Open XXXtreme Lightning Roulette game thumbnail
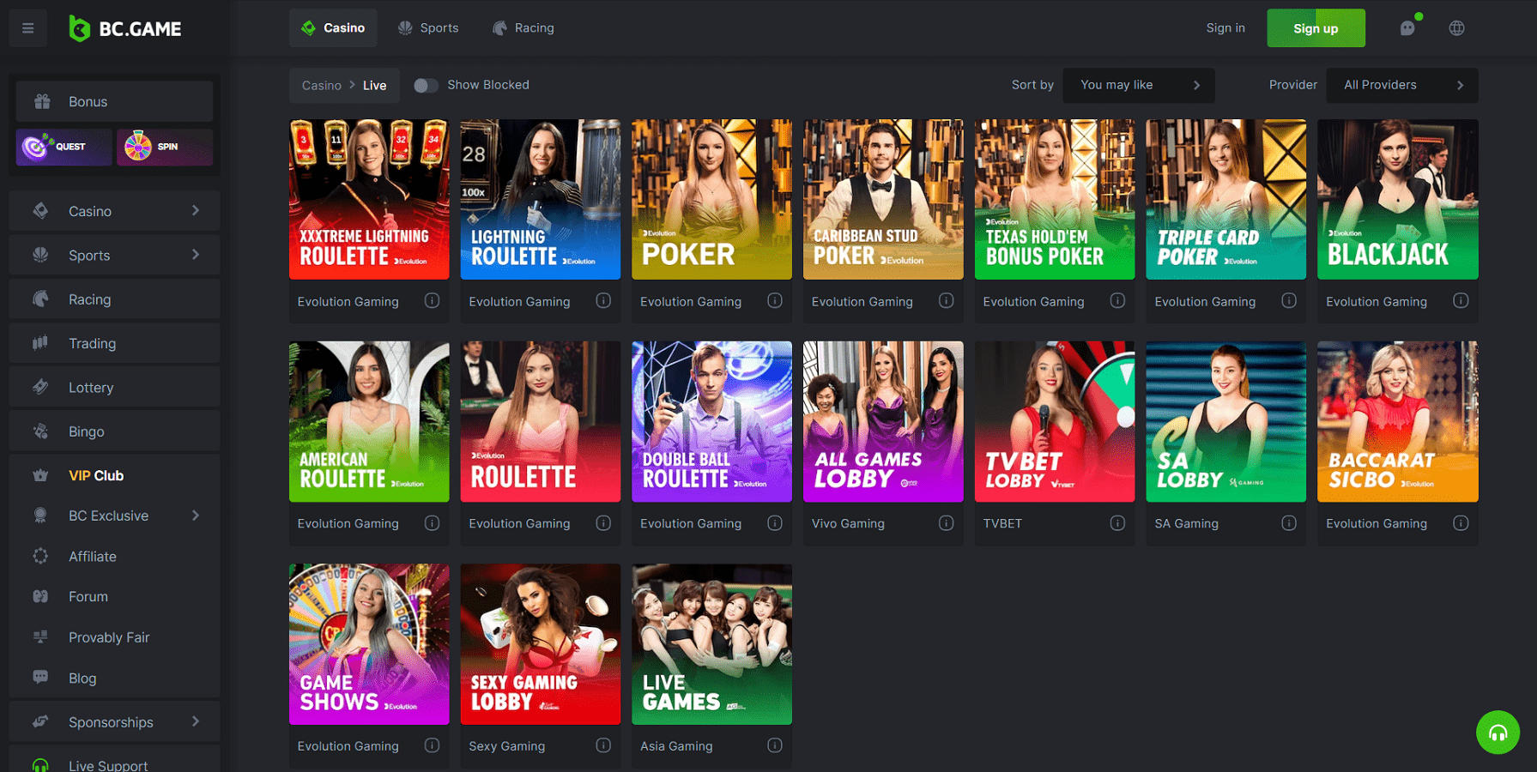The width and height of the screenshot is (1537, 772). click(369, 199)
